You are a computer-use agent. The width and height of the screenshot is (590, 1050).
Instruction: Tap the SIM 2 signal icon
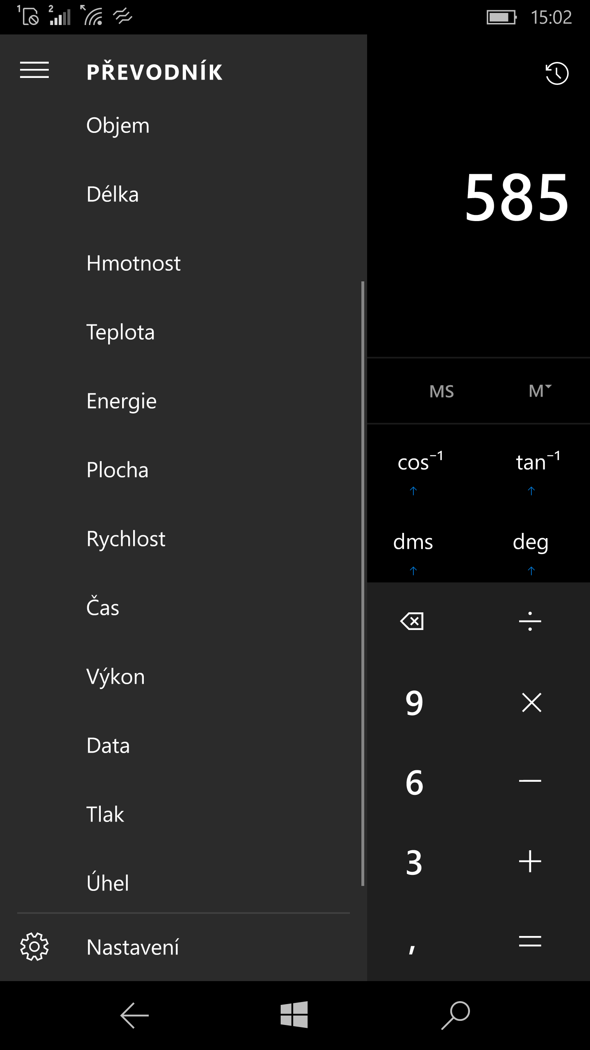59,16
